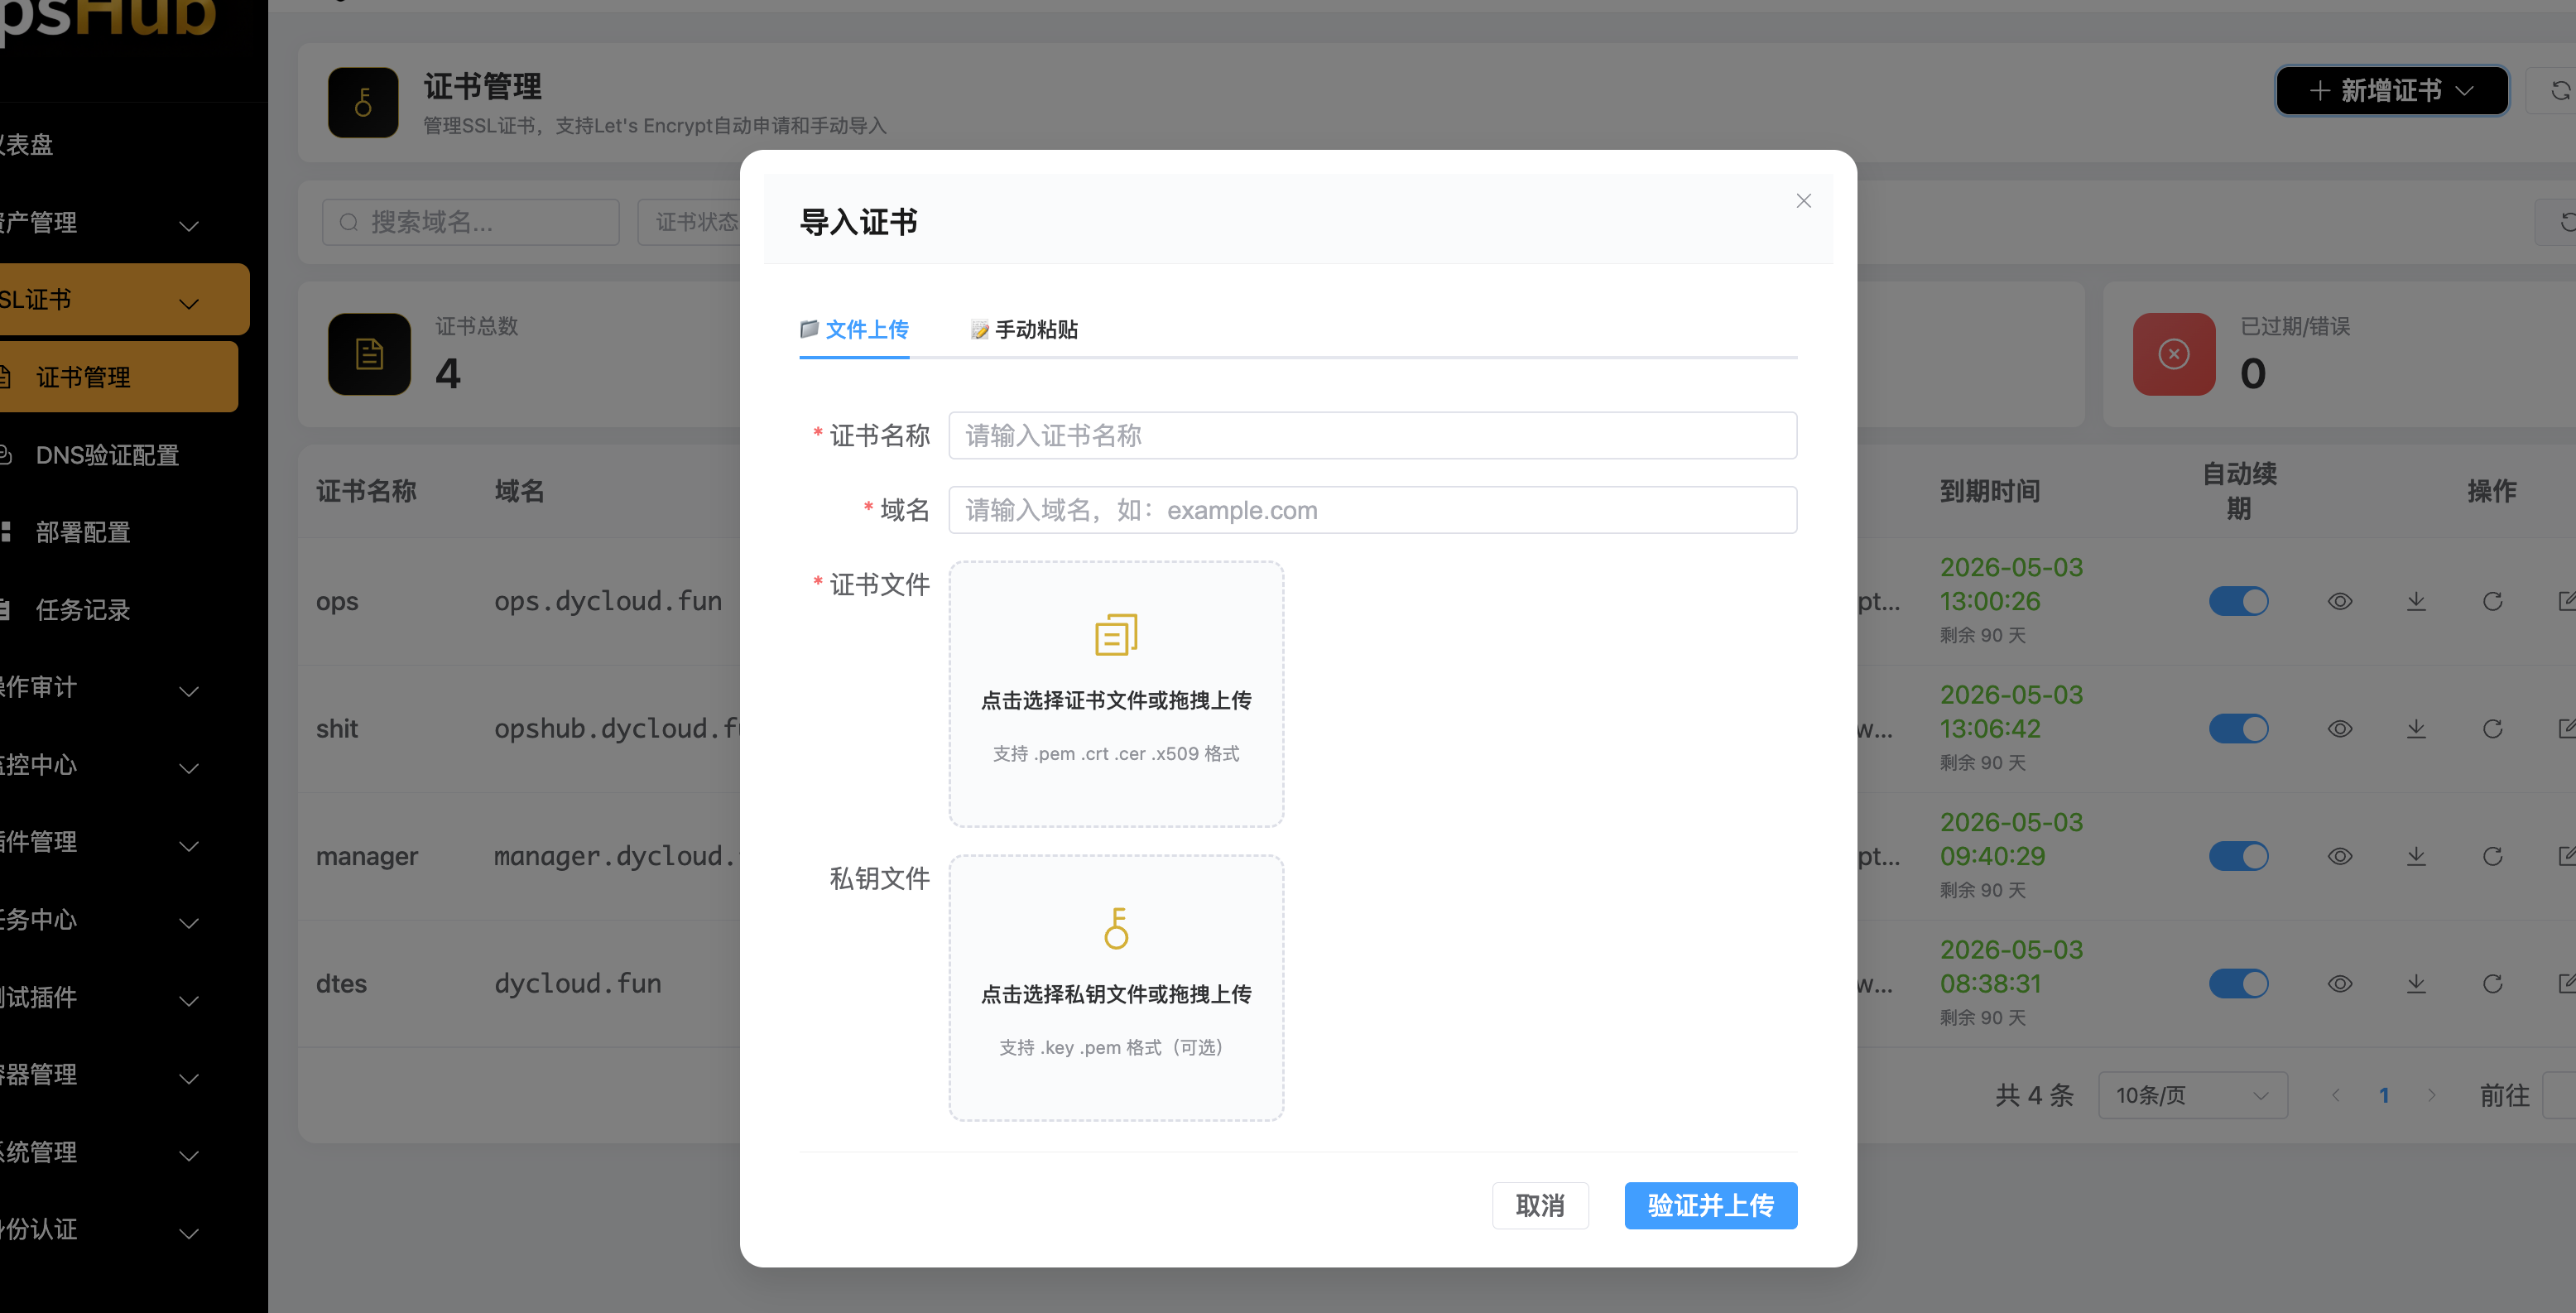
Task: Select 部署配置 in the sidebar
Action: 83,532
